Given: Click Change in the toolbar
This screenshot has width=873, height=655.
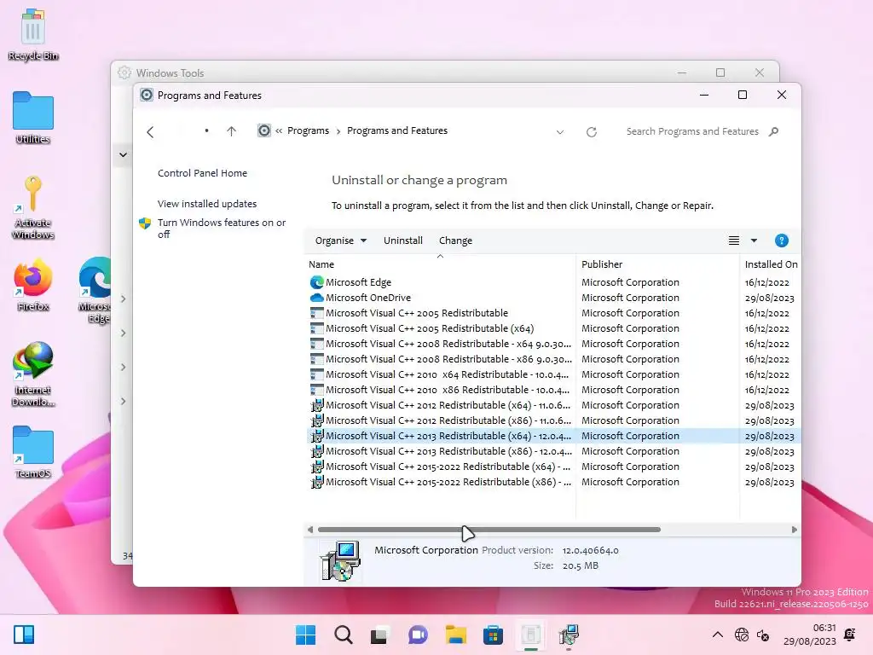Looking at the screenshot, I should click(x=455, y=241).
